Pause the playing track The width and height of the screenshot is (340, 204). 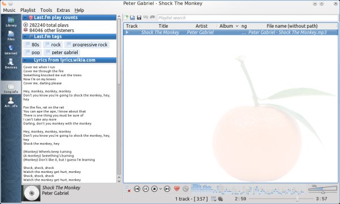click(146, 189)
